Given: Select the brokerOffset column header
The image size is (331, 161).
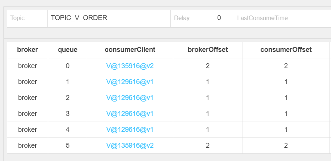Looking at the screenshot, I should pos(208,50).
